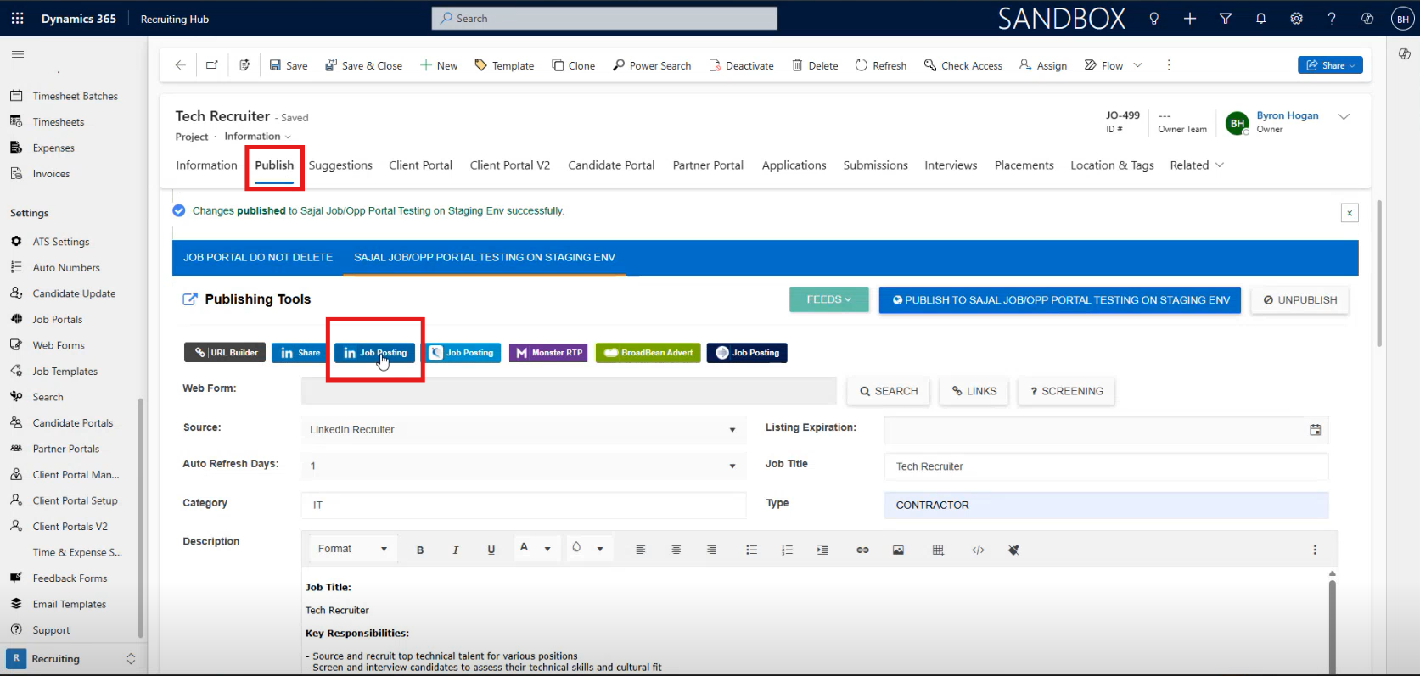Open the Source dropdown LinkedIn Recruiter

coord(524,430)
